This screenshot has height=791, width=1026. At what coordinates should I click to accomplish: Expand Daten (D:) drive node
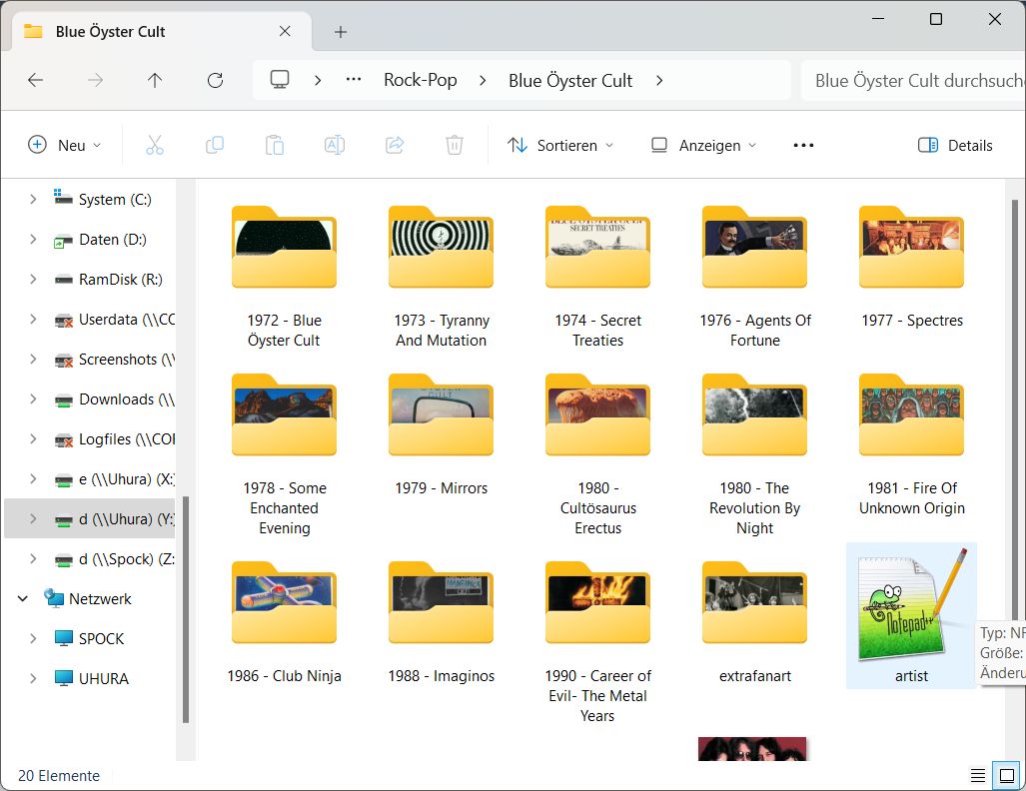(33, 240)
